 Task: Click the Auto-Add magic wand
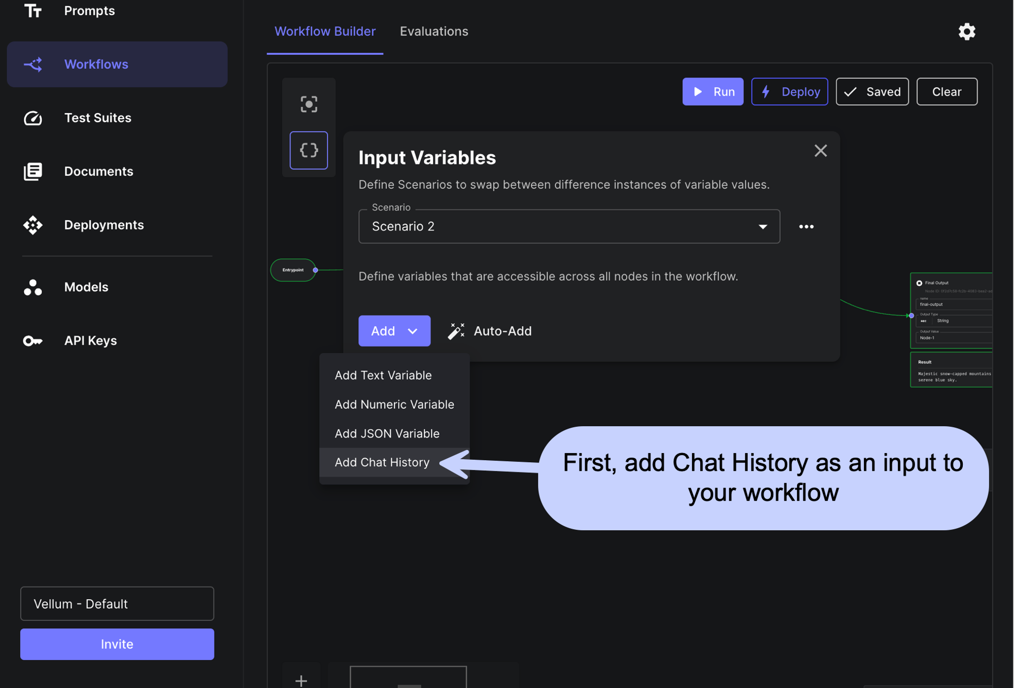click(490, 331)
